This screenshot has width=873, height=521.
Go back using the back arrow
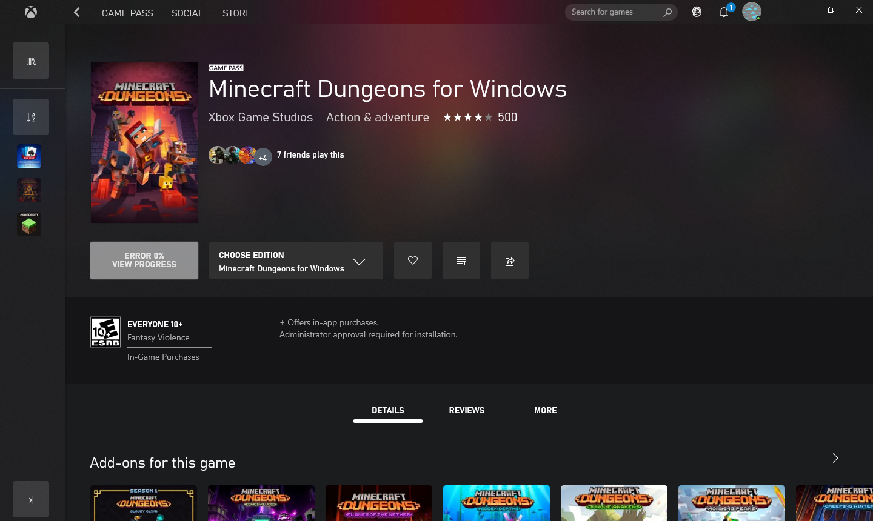[x=77, y=12]
